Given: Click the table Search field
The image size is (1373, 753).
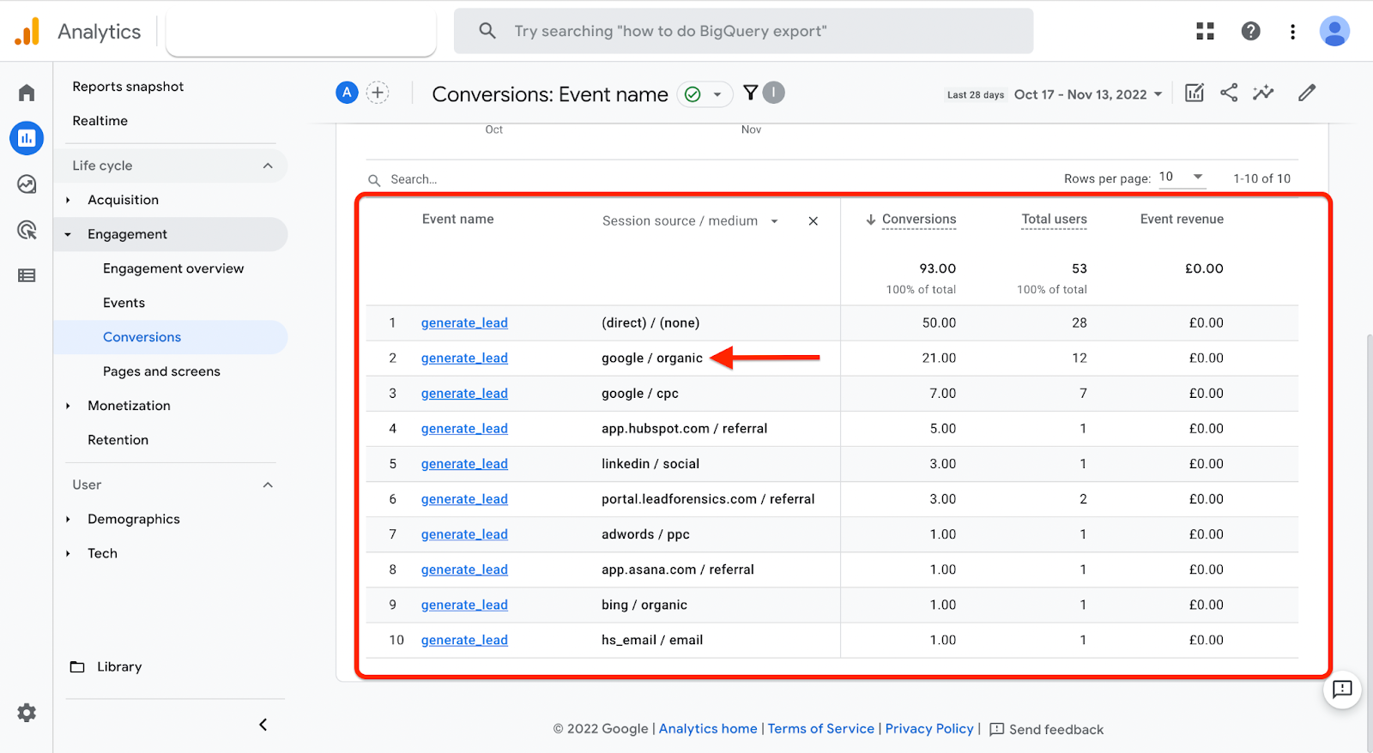Looking at the screenshot, I should point(414,179).
